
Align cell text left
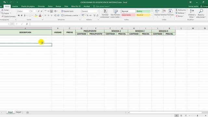(45, 16)
